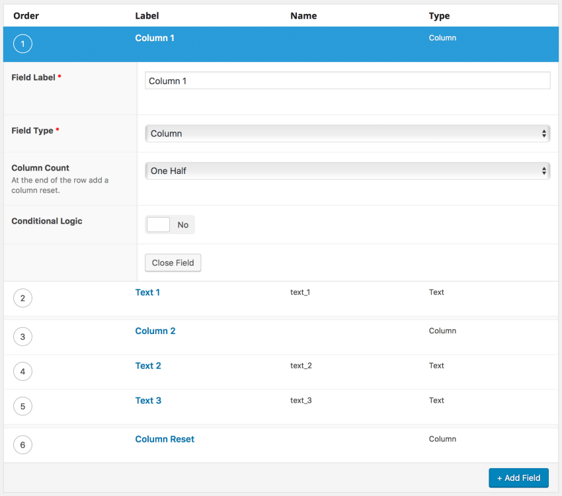Click the Field Label setting label
This screenshot has height=496, width=562.
(x=33, y=77)
